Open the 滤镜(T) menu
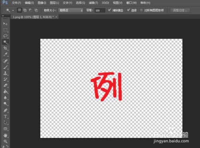The image size is (200, 148). [x=93, y=3]
